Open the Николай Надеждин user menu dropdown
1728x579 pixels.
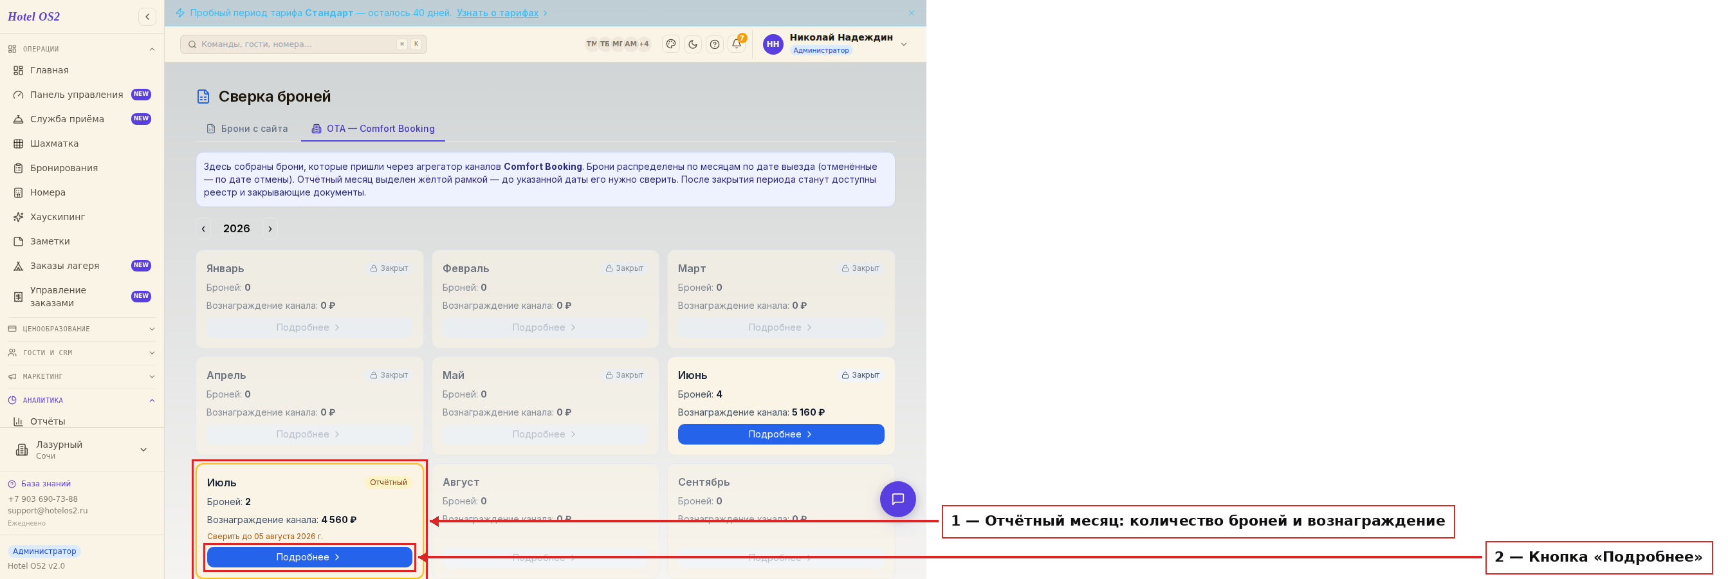tap(836, 44)
